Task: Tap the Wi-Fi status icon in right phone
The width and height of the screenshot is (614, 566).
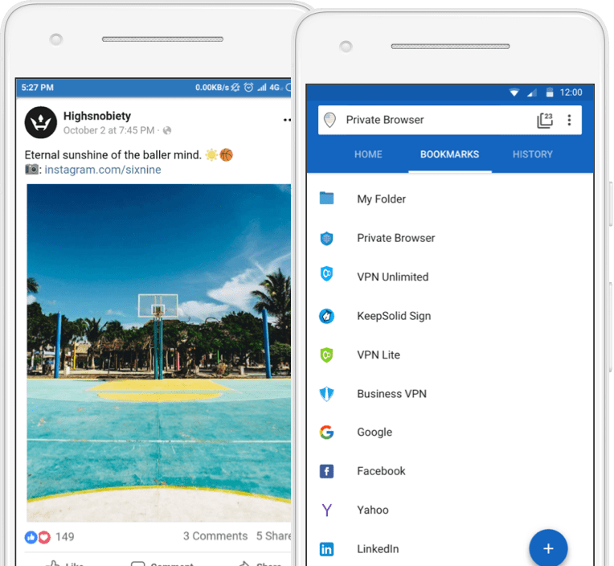Action: 514,92
